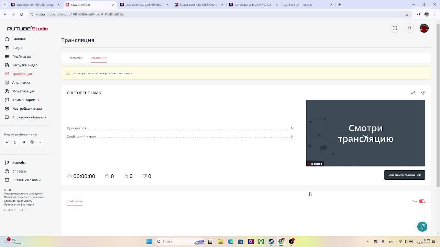Open Правовая информация footer link
The width and height of the screenshot is (440, 247).
click(19, 204)
